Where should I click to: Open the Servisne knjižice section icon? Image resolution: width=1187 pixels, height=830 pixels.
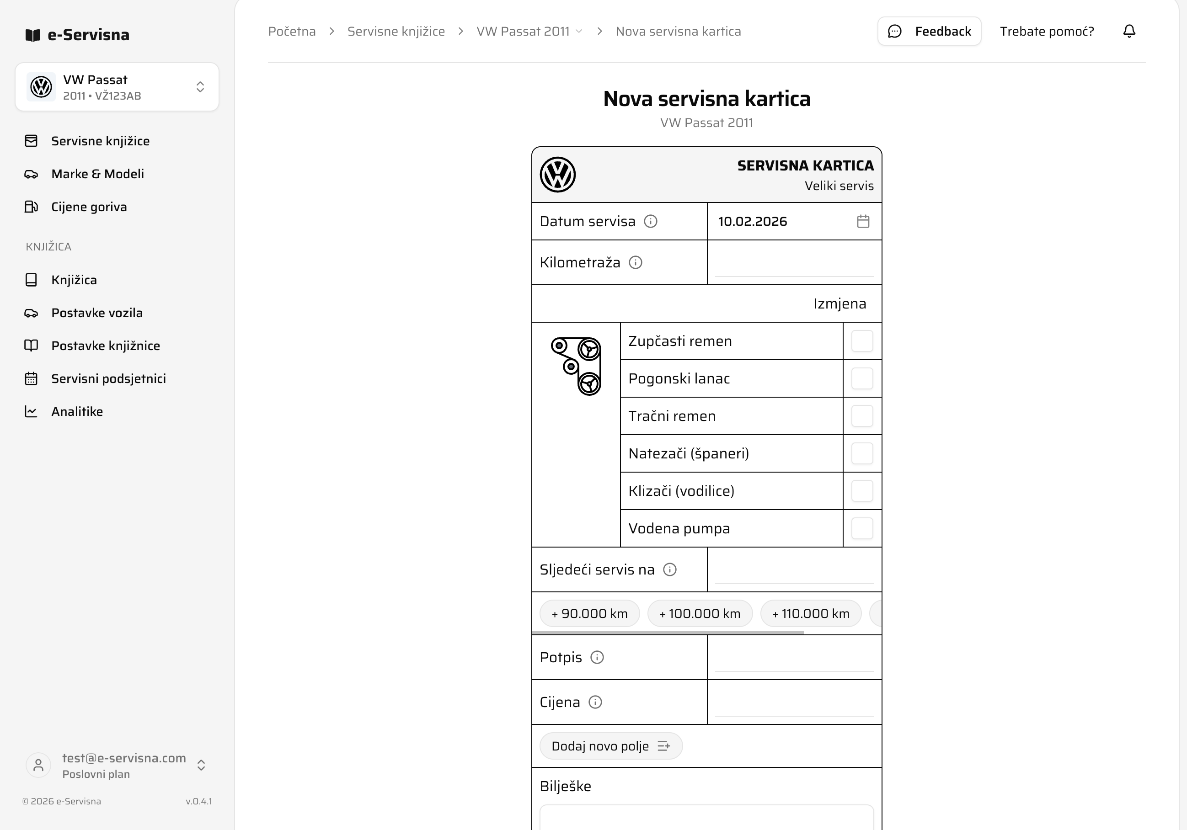tap(31, 141)
